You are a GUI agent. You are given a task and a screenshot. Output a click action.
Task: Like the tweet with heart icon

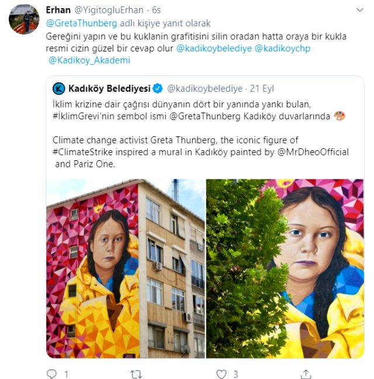pyautogui.click(x=221, y=373)
